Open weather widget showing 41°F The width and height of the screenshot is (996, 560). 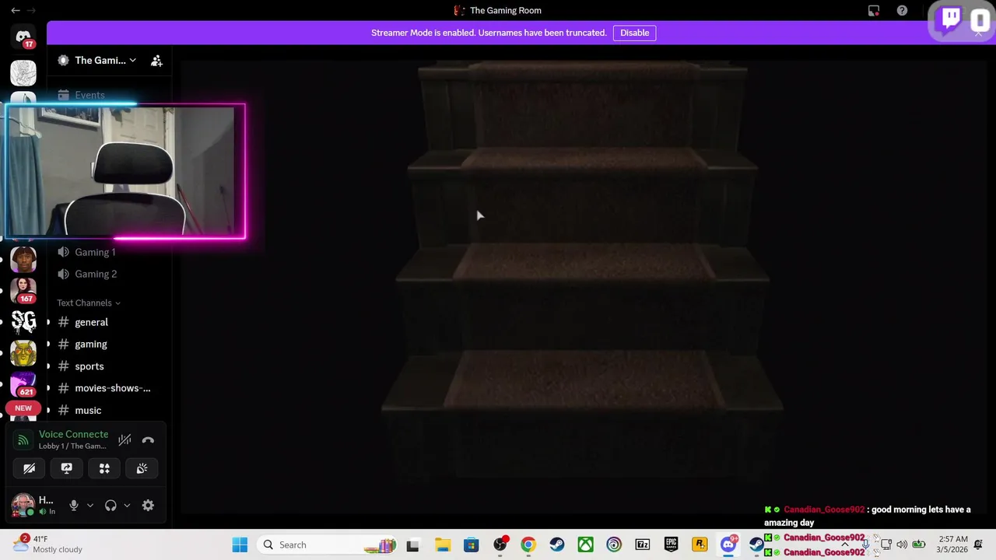[x=49, y=544]
